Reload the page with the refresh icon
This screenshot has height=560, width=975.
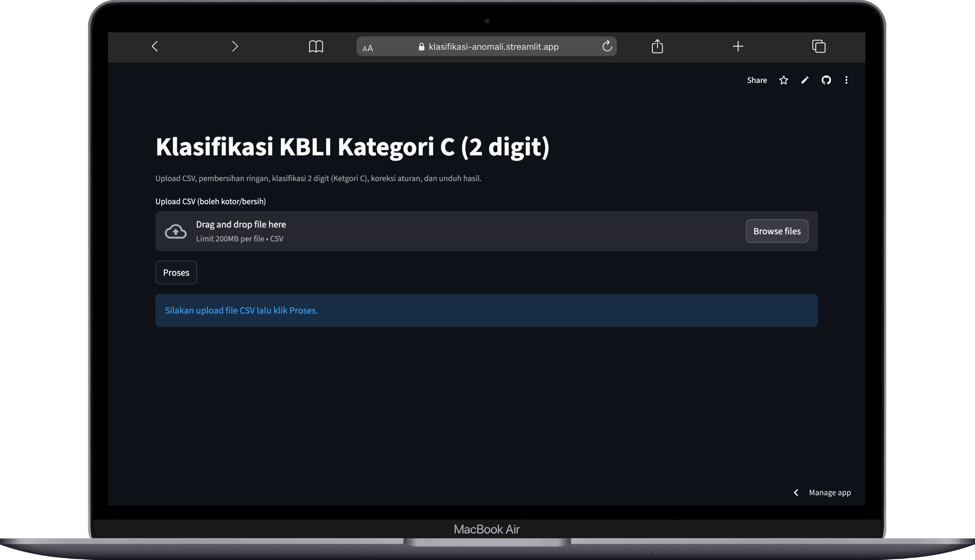click(607, 46)
